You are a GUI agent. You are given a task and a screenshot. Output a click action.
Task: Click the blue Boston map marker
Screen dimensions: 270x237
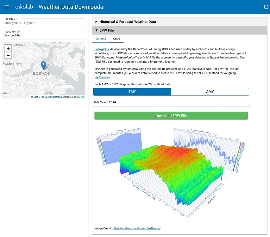click(44, 65)
